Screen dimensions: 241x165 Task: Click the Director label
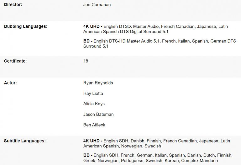13,5
